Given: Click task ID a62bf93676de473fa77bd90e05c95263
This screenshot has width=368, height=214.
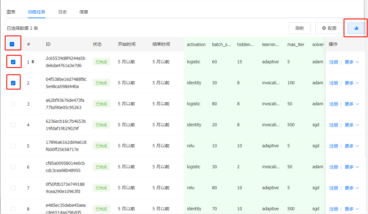Looking at the screenshot, I should point(65,104).
